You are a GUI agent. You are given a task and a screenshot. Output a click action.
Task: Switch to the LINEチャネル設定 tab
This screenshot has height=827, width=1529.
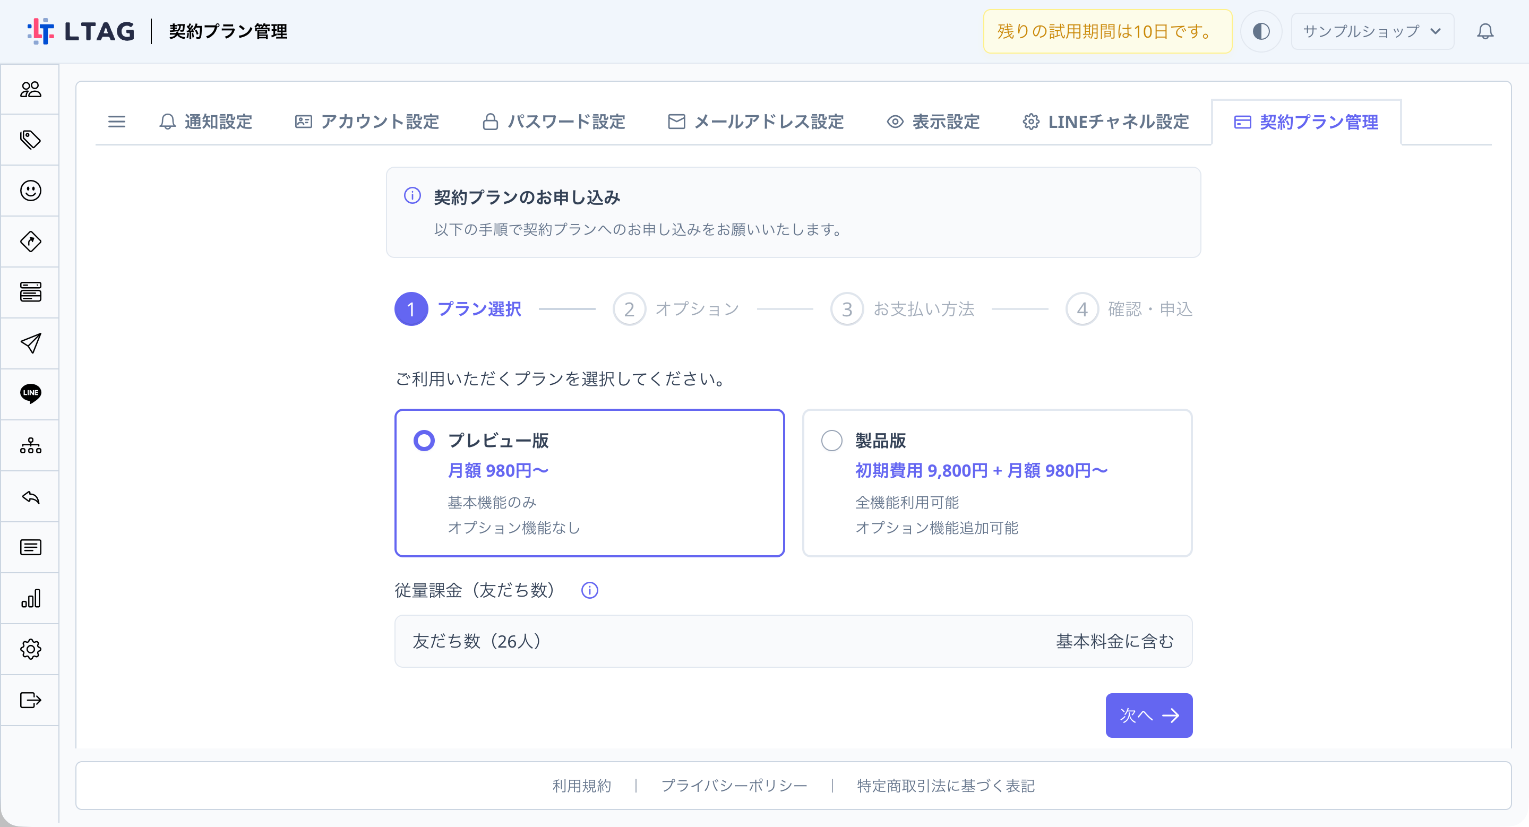[x=1105, y=122]
